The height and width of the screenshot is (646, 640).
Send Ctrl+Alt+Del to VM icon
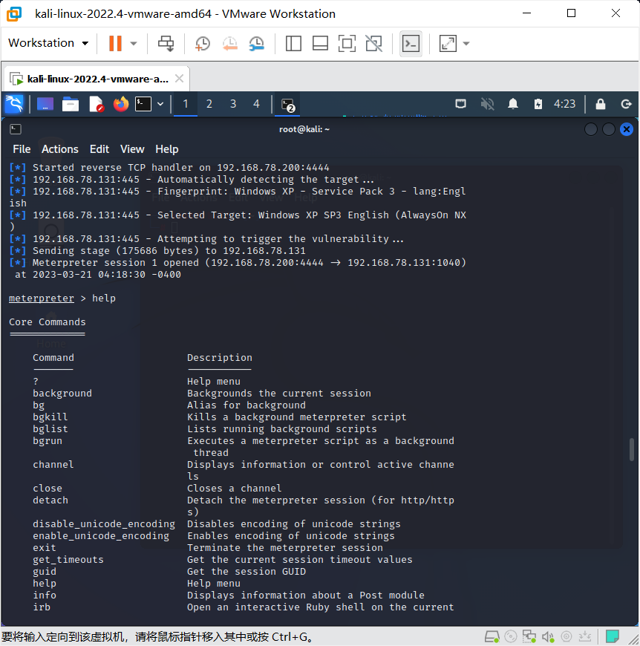click(166, 43)
